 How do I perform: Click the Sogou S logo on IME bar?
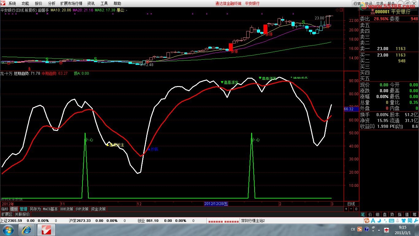[367, 221]
